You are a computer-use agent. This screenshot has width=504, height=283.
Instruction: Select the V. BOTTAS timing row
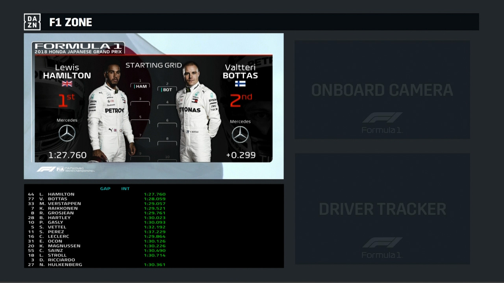point(97,199)
